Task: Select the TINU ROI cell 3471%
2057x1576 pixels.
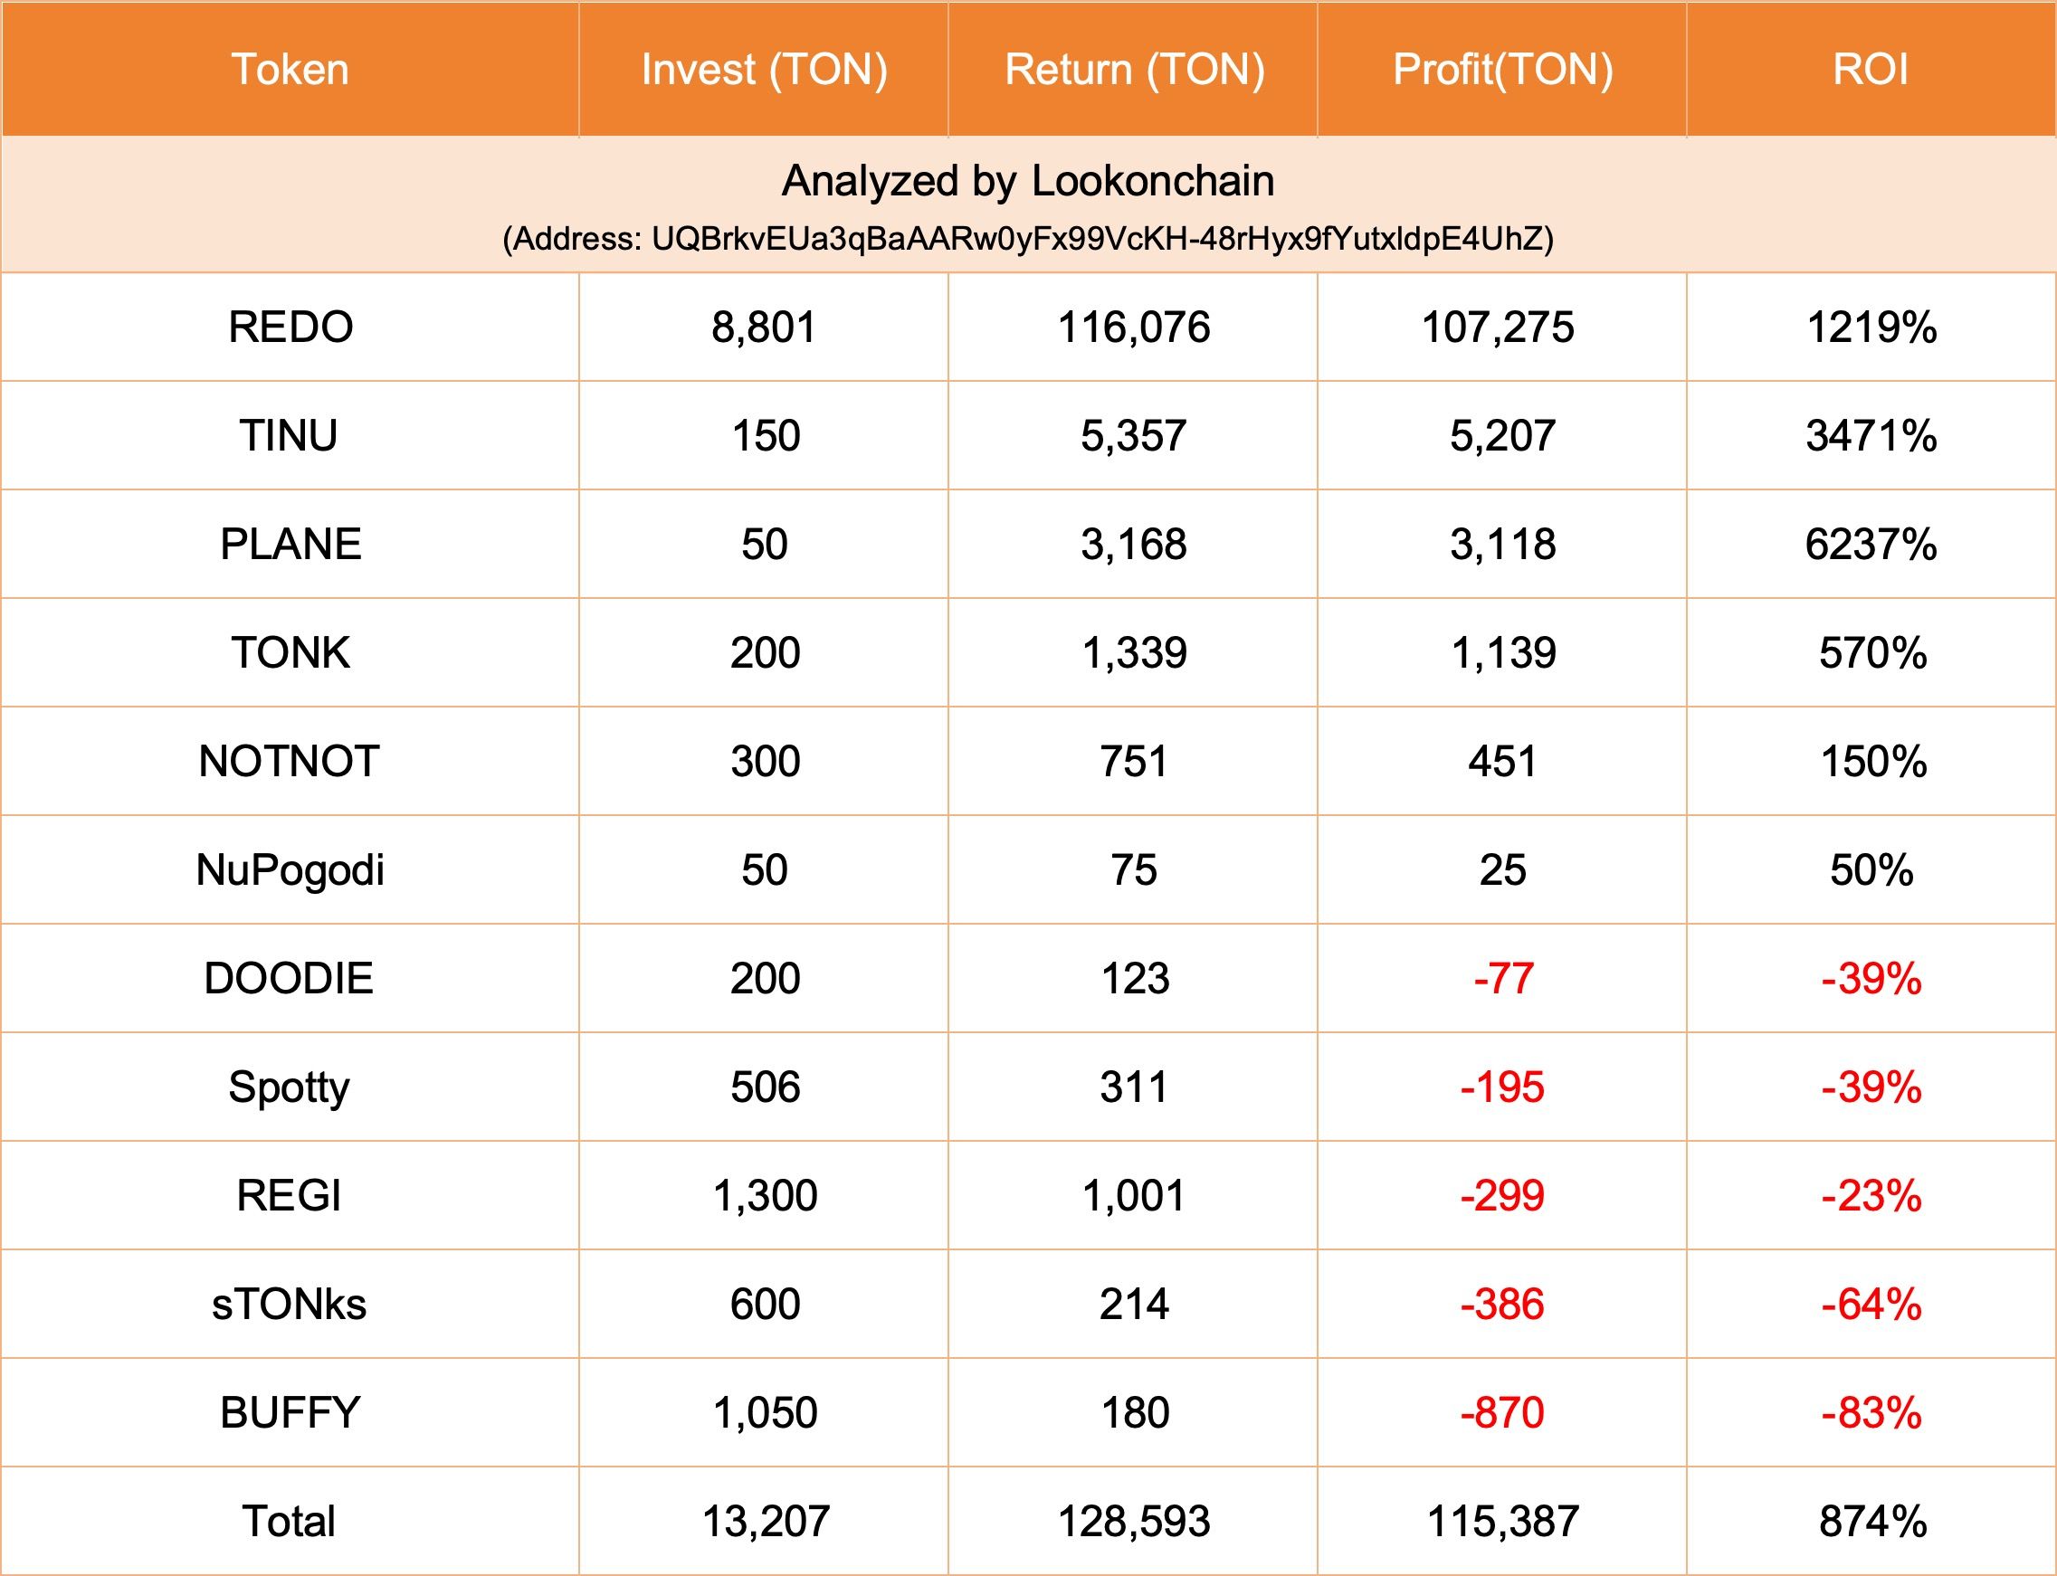Action: (1871, 436)
